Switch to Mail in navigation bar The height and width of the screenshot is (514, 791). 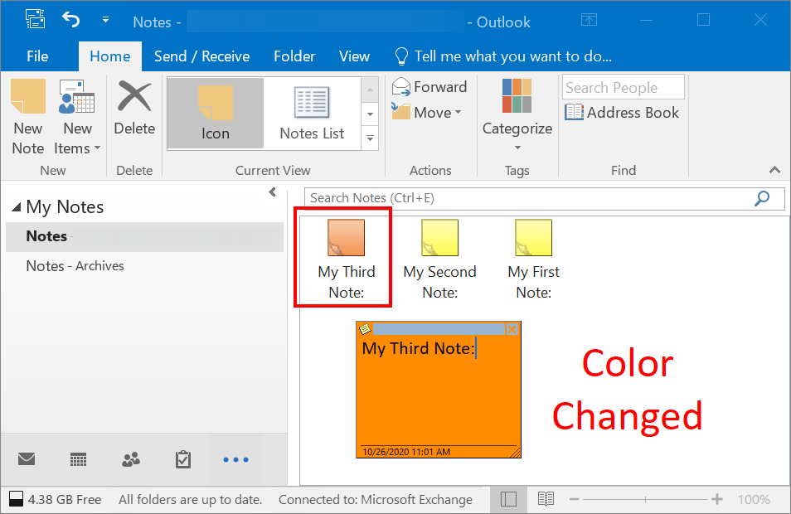(27, 458)
